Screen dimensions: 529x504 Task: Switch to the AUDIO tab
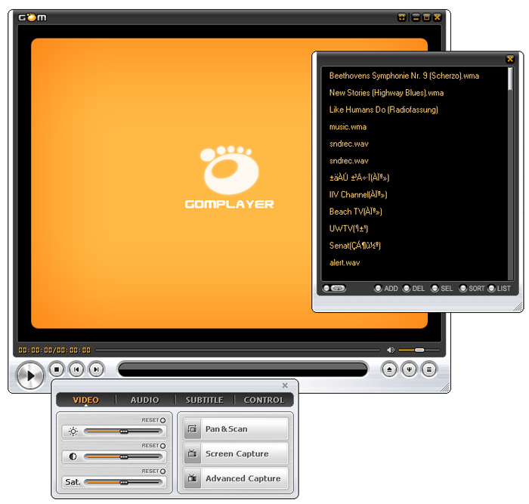144,400
